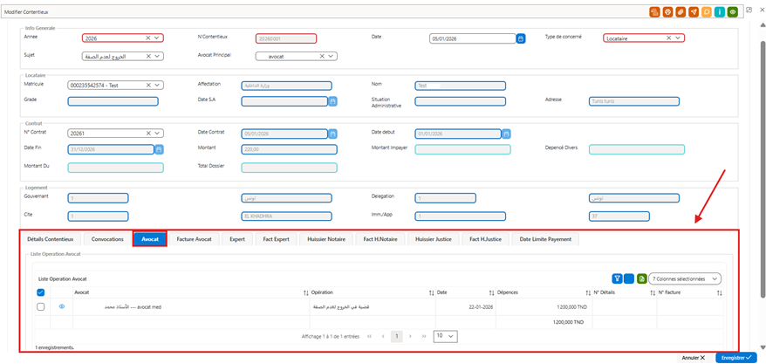Switch to Convocations tab
The image size is (766, 364).
tap(107, 239)
